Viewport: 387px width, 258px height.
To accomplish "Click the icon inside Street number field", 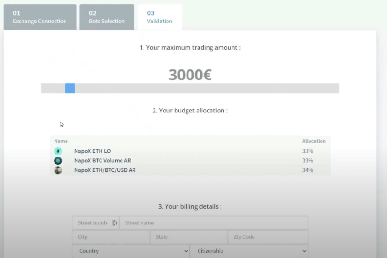I will coord(115,223).
